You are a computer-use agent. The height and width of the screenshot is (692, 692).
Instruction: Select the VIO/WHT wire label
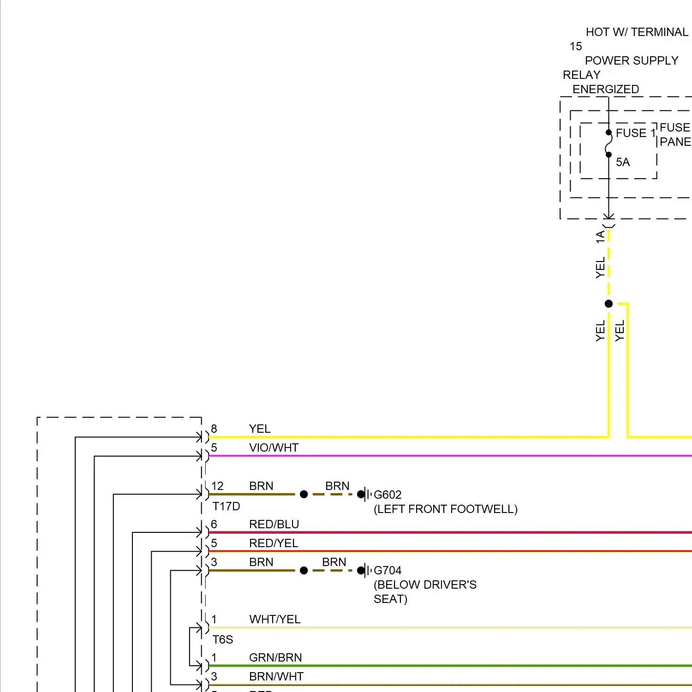274,447
